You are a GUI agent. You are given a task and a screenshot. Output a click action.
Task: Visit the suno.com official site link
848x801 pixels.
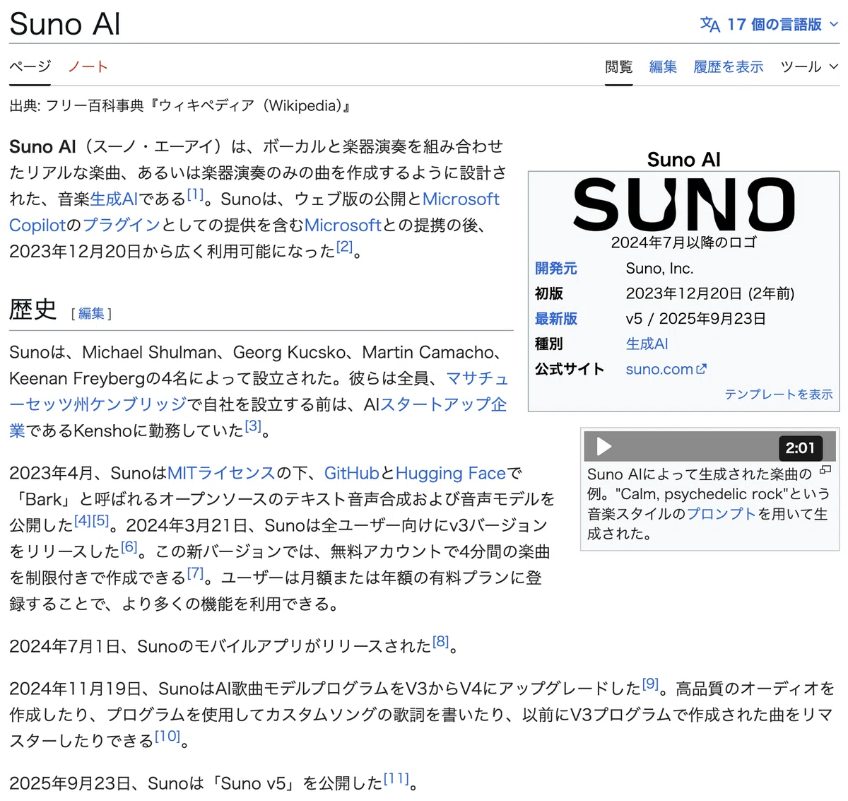coord(659,369)
